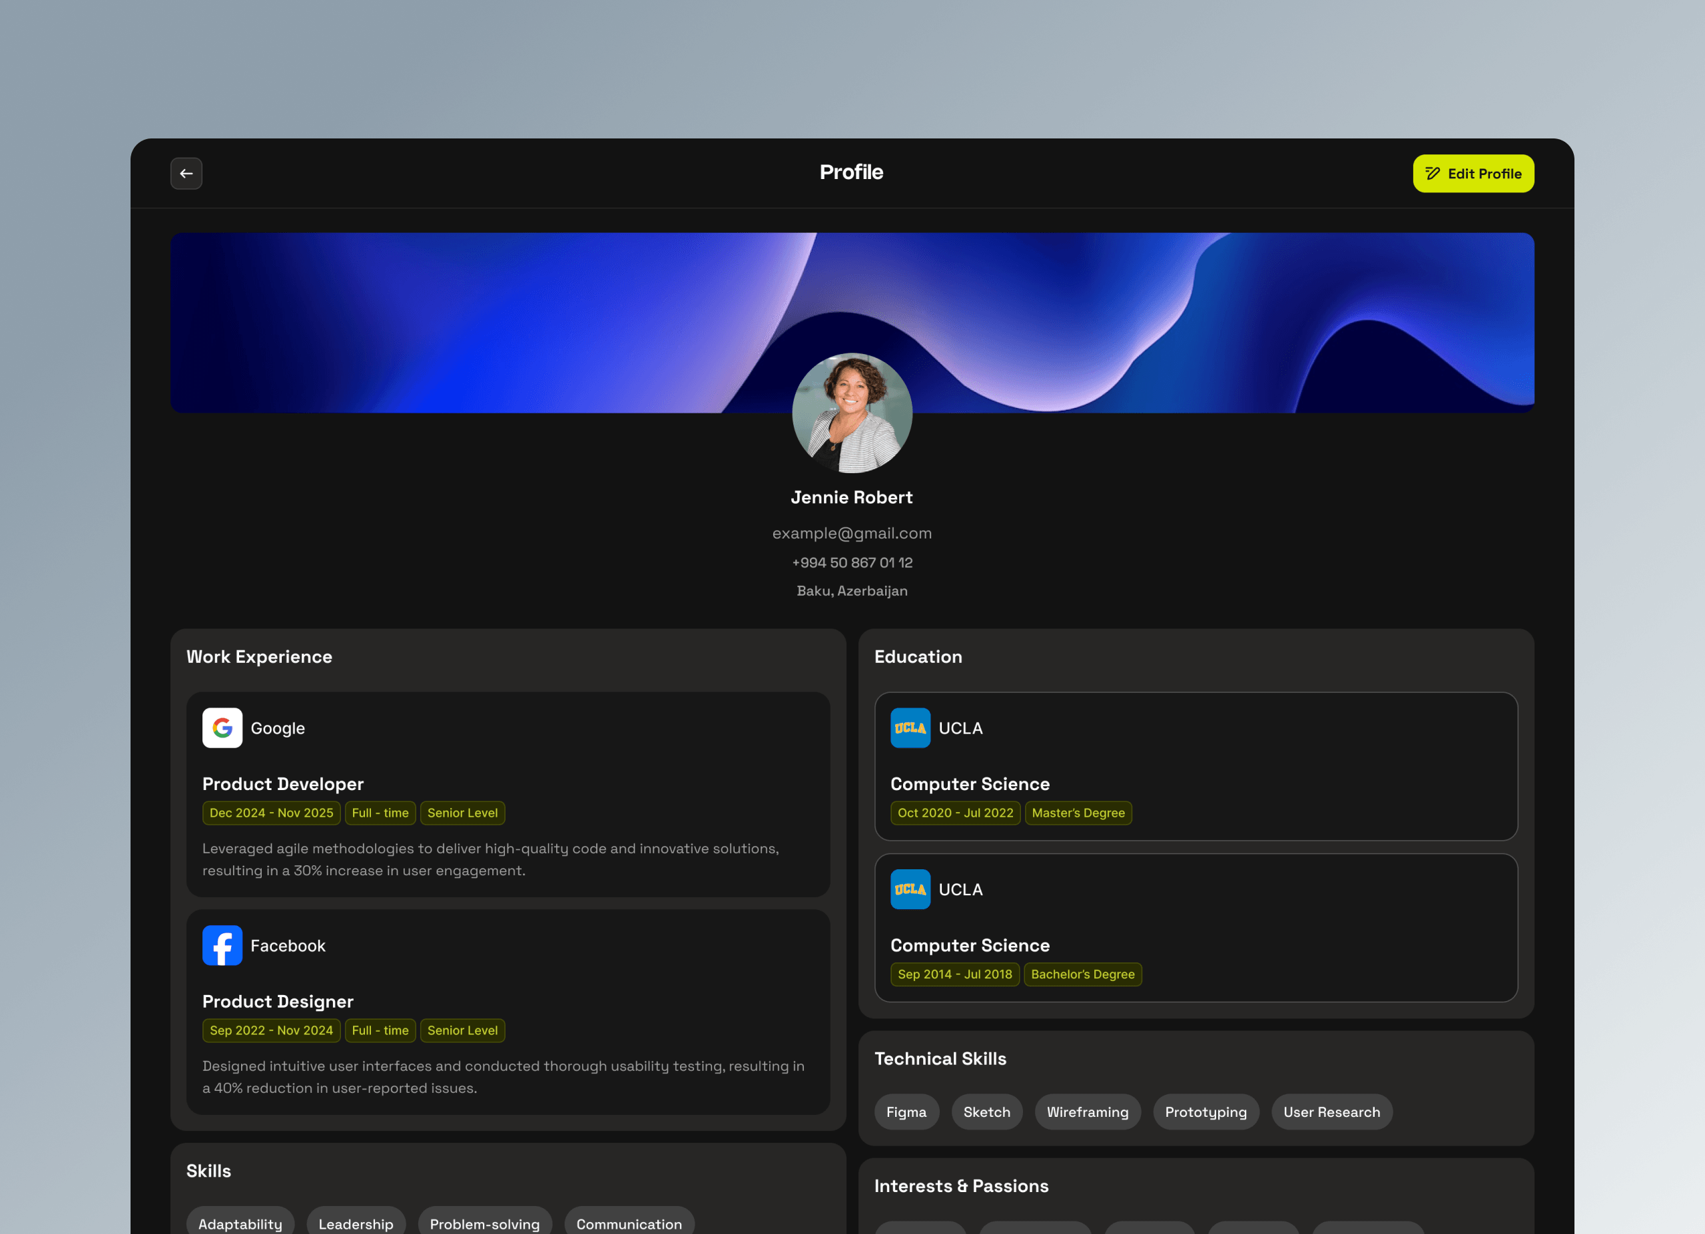This screenshot has height=1234, width=1705.
Task: Click the location Baku, Azerbaijan
Action: tap(852, 591)
